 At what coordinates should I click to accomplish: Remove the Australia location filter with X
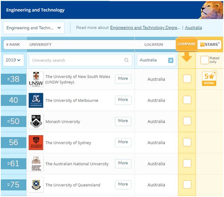pyautogui.click(x=171, y=60)
